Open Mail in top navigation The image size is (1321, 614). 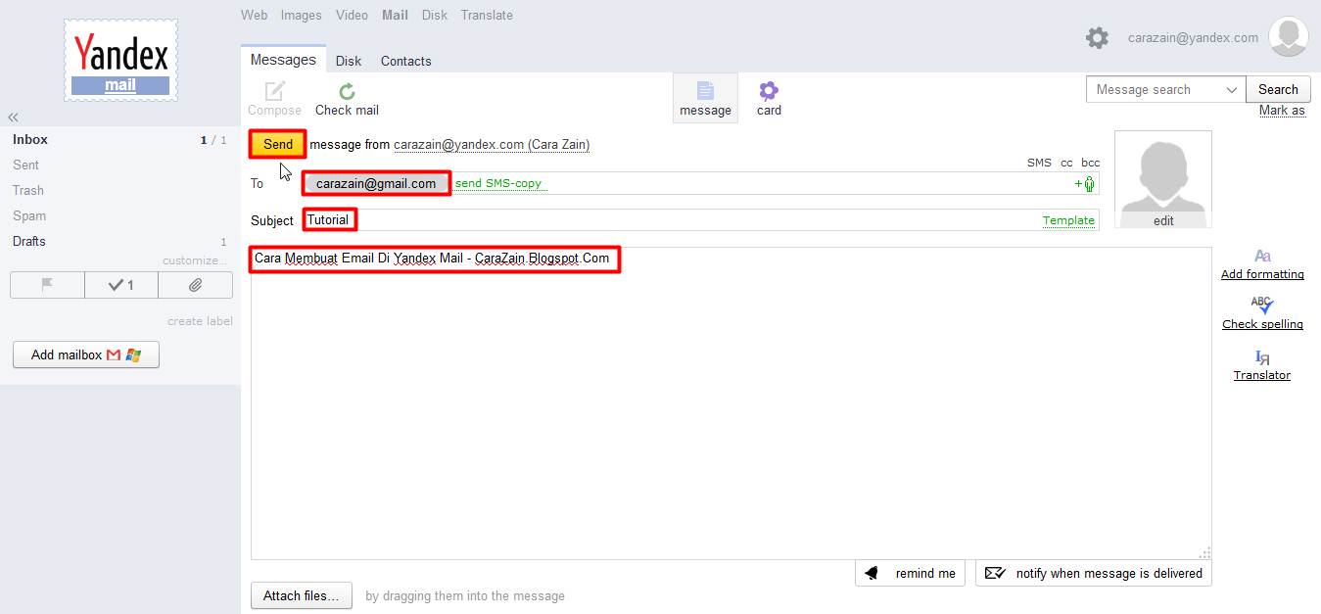pyautogui.click(x=396, y=15)
